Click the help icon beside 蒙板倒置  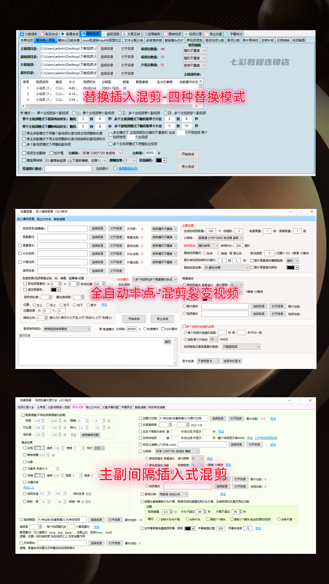pyautogui.click(x=53, y=455)
